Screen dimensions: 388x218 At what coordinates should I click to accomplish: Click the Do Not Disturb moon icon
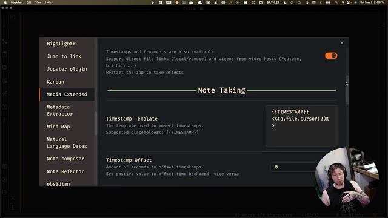pyautogui.click(x=285, y=2)
